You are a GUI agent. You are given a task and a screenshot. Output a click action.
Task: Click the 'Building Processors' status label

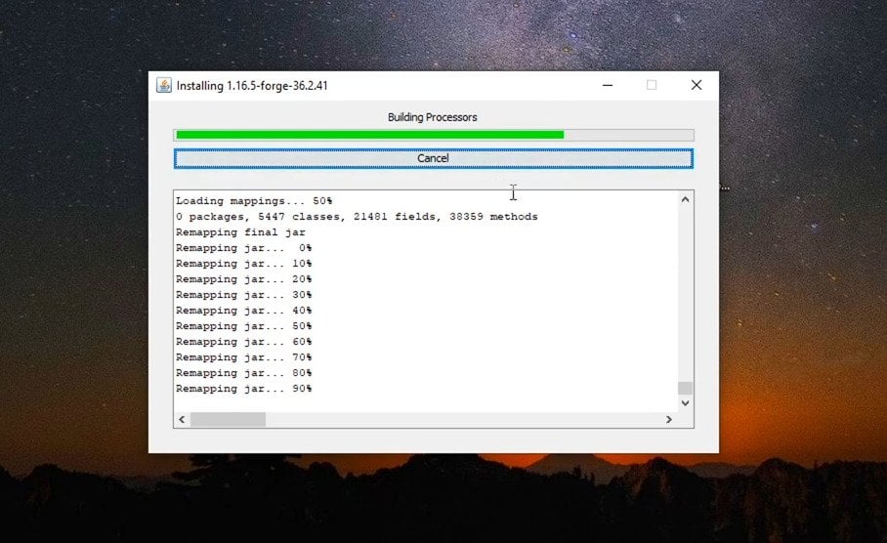432,117
